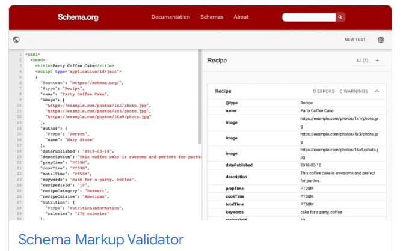Click the Party Coffee Cake value

316,111
